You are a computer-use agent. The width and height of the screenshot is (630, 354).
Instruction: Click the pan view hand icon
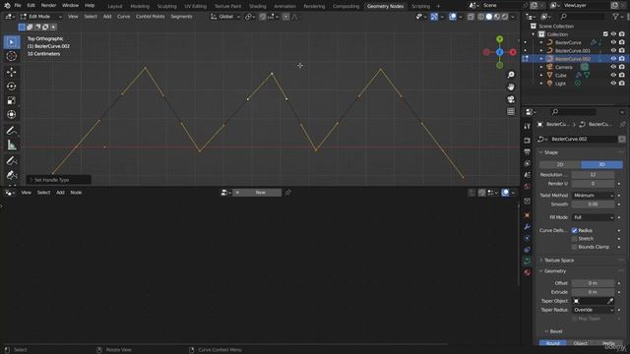(511, 87)
